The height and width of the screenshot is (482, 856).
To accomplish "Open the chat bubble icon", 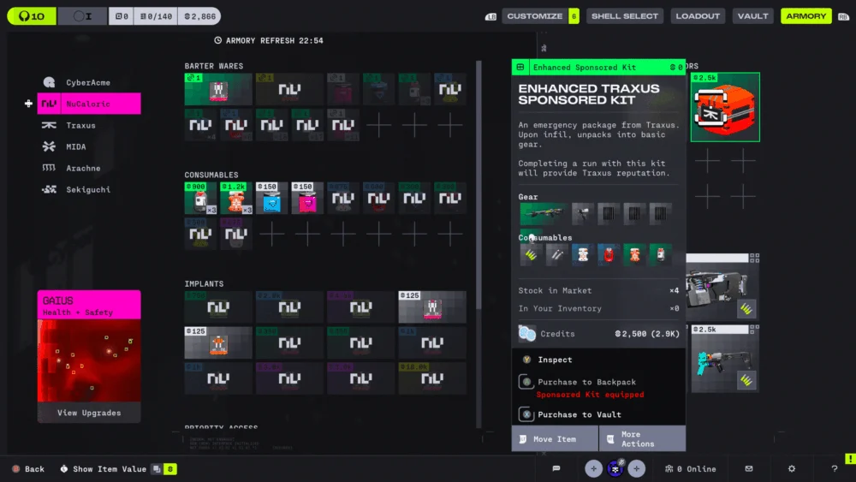I will click(556, 468).
